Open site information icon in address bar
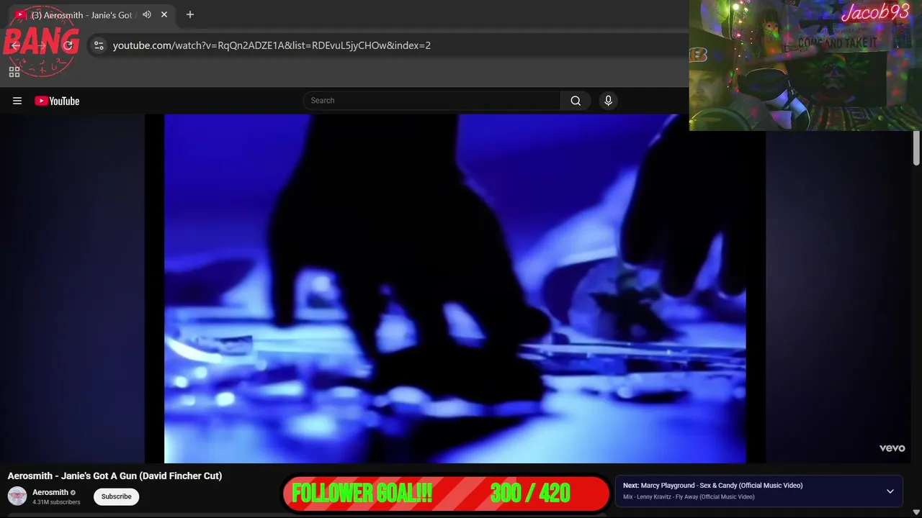The height and width of the screenshot is (518, 922). coord(99,45)
